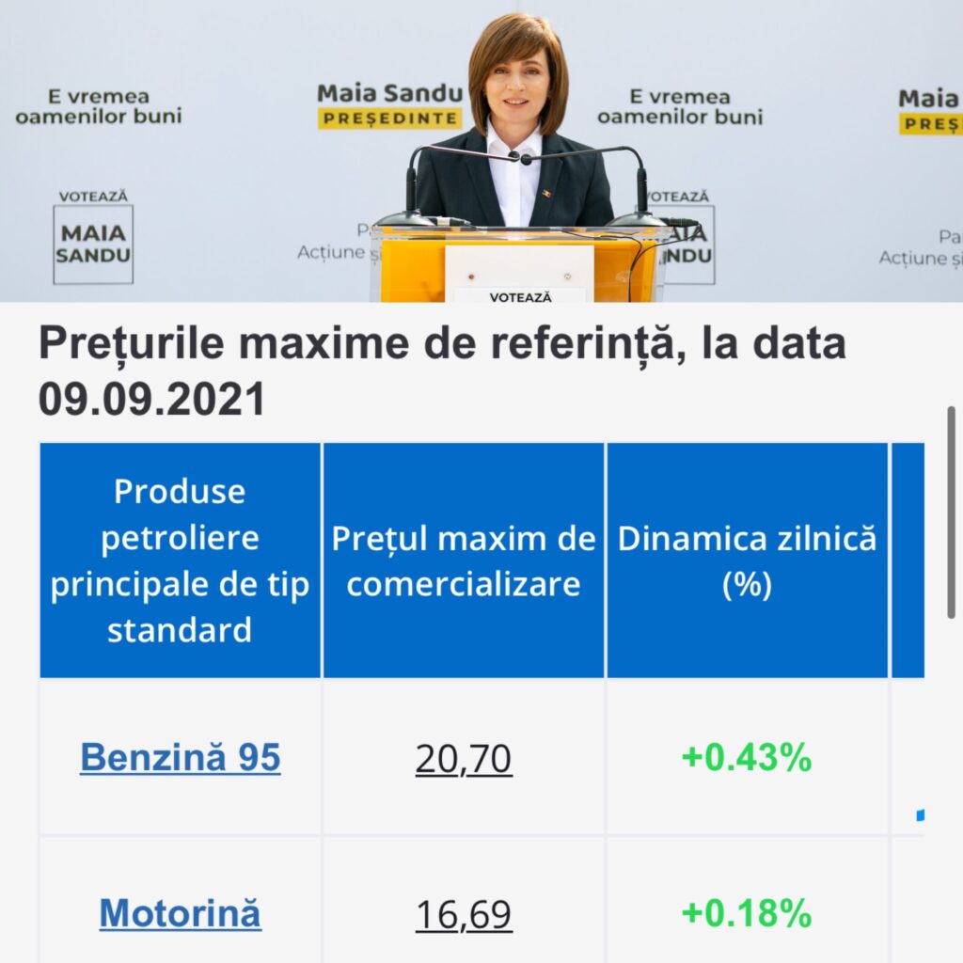This screenshot has height=963, width=963.
Task: Click the small blue icon at table's right edge
Action: tap(920, 814)
